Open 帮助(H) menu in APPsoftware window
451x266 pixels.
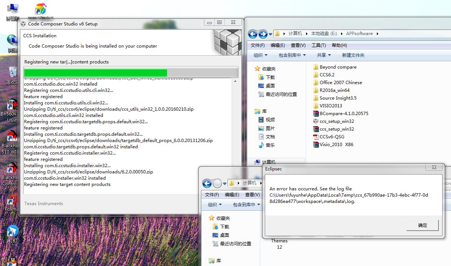(339, 45)
